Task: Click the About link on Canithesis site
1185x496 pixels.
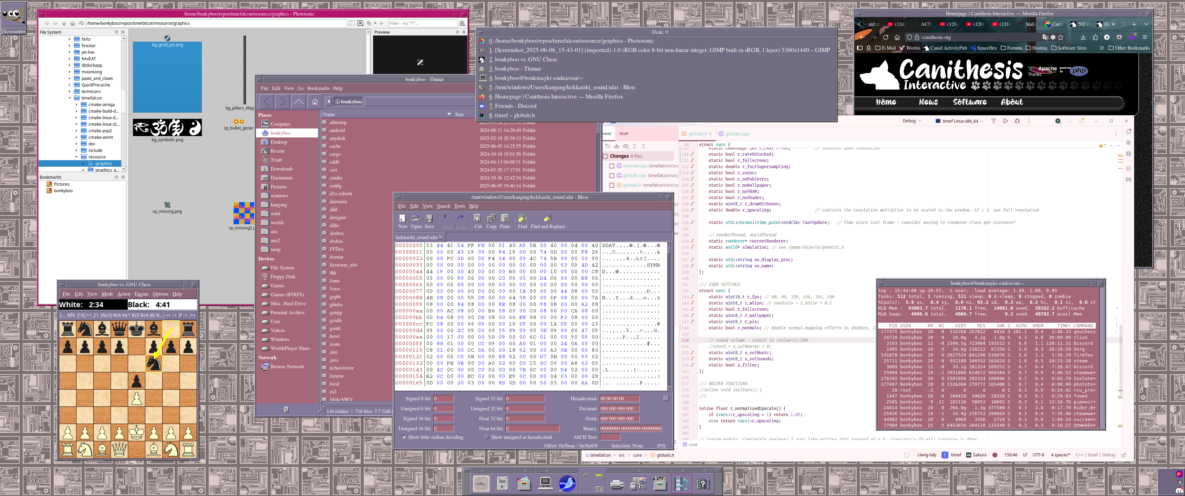Action: [1012, 102]
